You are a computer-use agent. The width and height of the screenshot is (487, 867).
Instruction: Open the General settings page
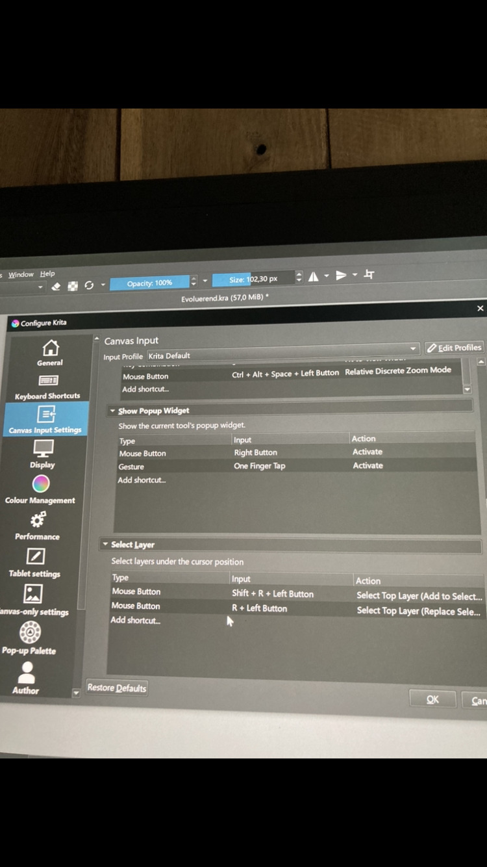click(x=50, y=353)
